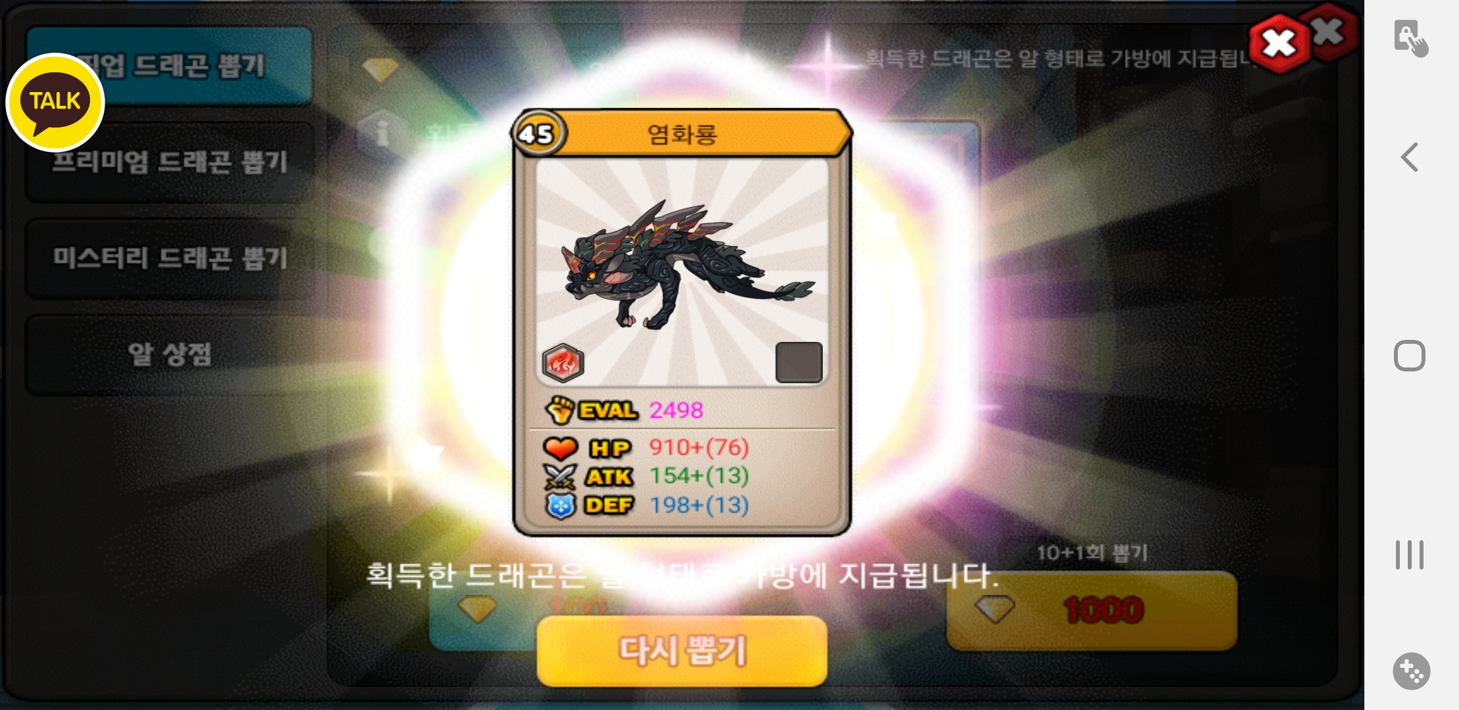Open the 알 상점 egg shop tab
This screenshot has width=1459, height=710.
pyautogui.click(x=169, y=355)
